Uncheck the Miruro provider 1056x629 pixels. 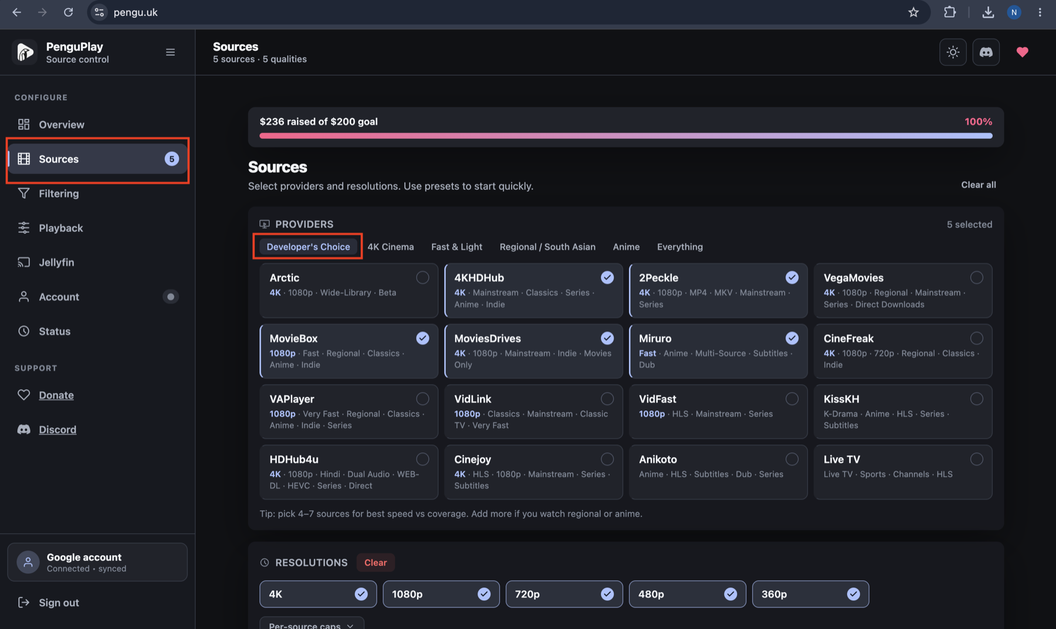click(718, 351)
